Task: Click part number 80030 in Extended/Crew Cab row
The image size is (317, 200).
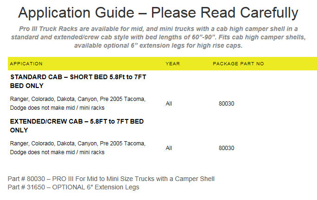Action: tap(227, 148)
